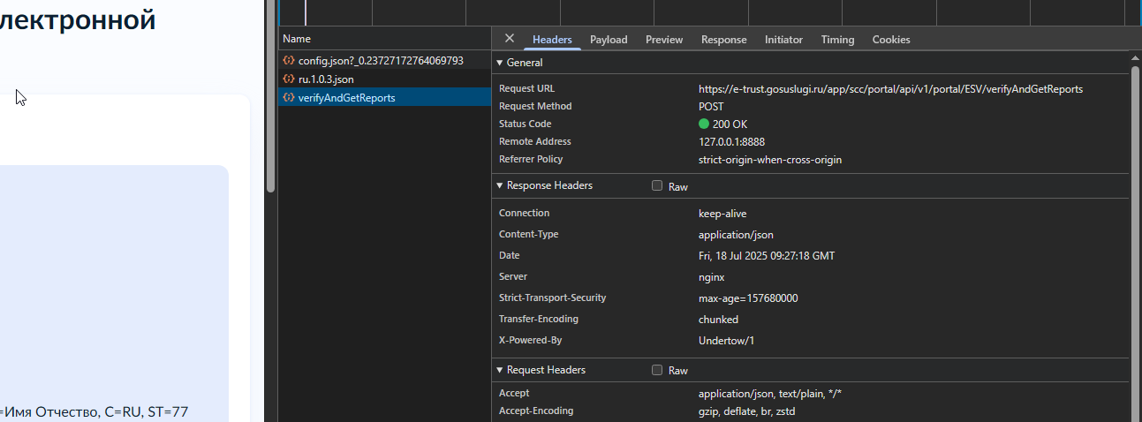1142x422 pixels.
Task: Click the keep-alive Connection value
Action: (722, 214)
